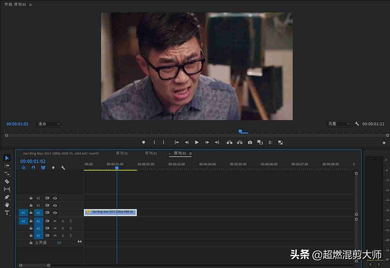Image resolution: width=390 pixels, height=268 pixels.
Task: Play the sequence in Program monitor
Action: [x=197, y=142]
